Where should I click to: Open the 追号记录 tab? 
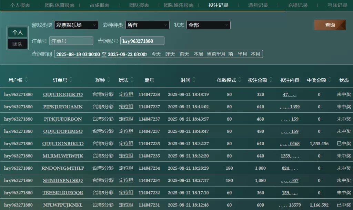tap(258, 5)
